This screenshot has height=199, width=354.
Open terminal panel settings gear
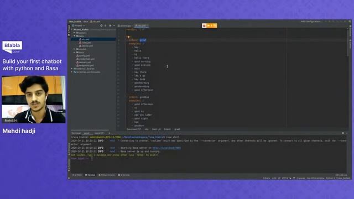343,133
